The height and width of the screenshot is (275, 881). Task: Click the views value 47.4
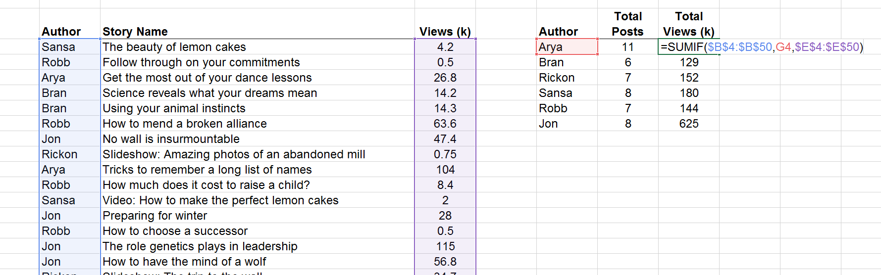[445, 139]
